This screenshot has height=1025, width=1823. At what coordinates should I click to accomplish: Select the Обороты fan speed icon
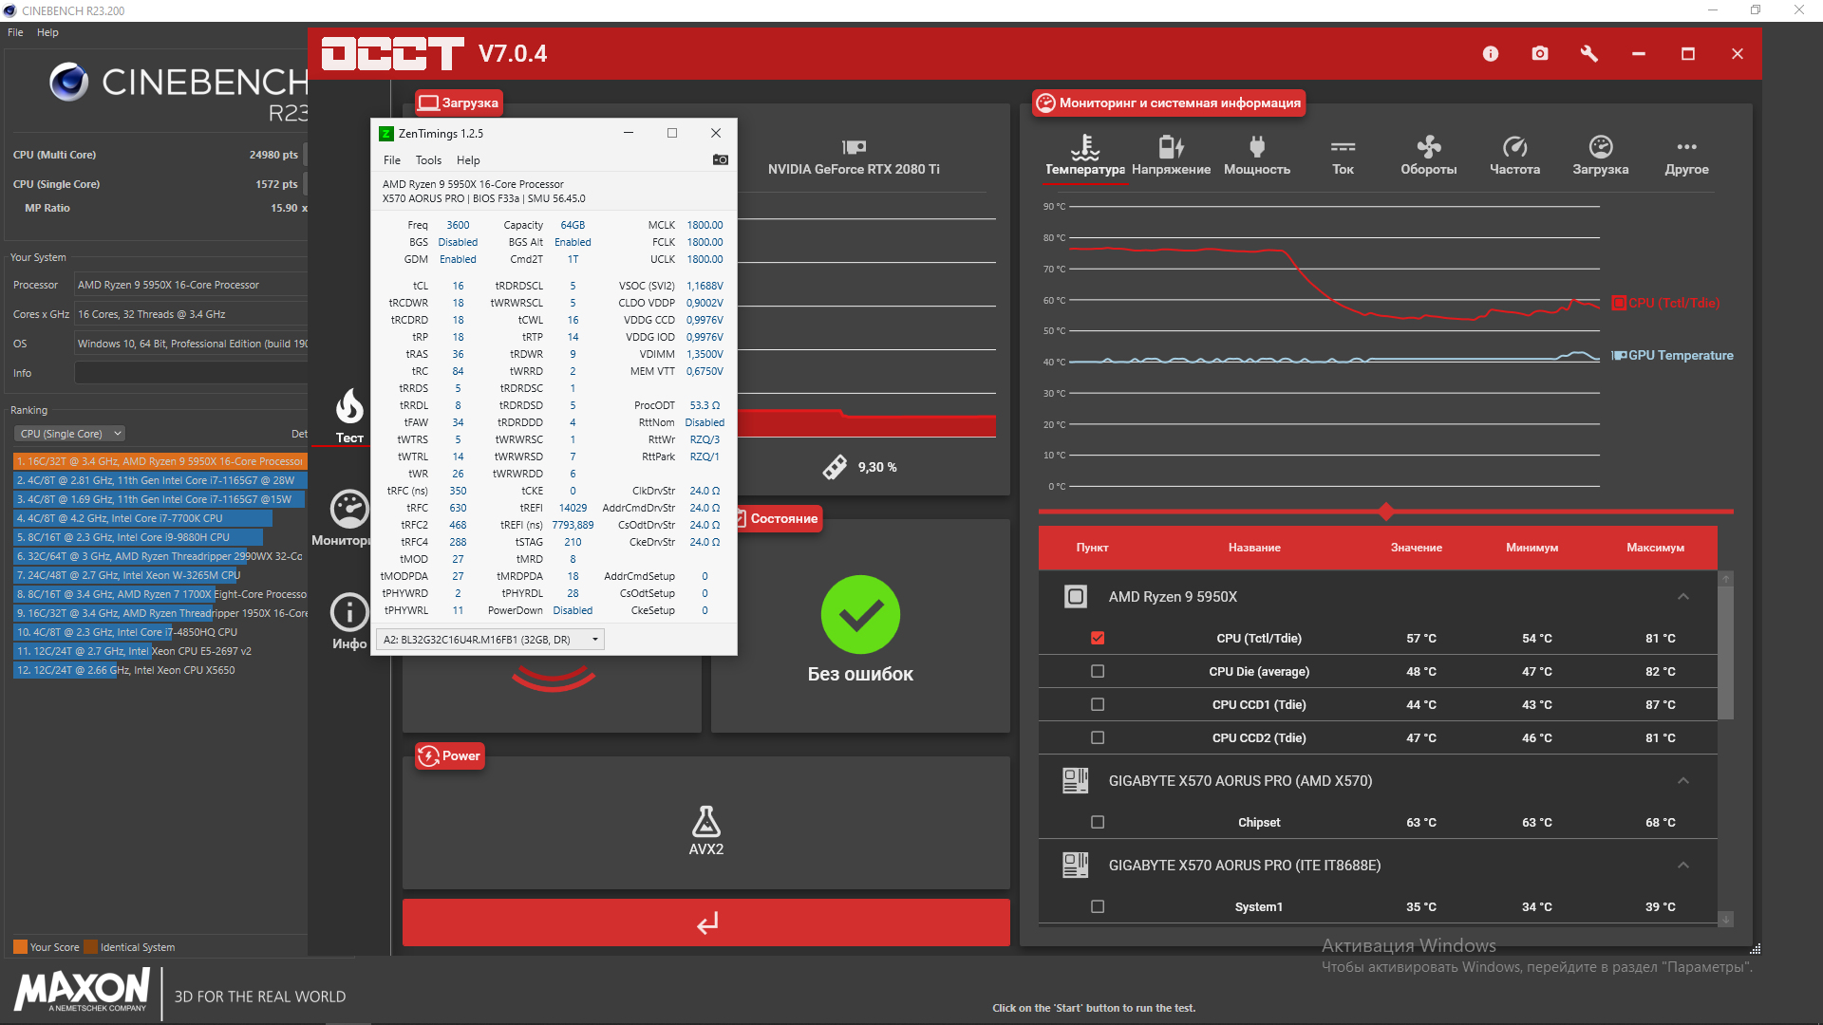point(1428,147)
